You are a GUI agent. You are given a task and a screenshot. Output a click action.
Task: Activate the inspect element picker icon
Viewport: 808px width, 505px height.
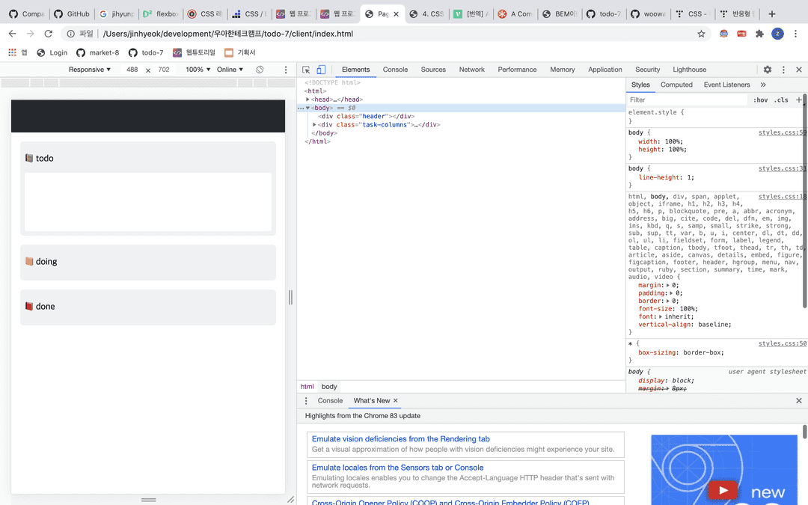tap(307, 70)
